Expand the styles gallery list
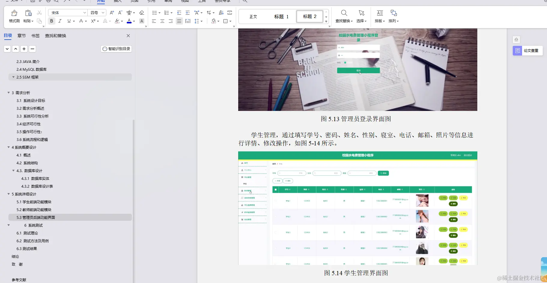 tap(326, 22)
